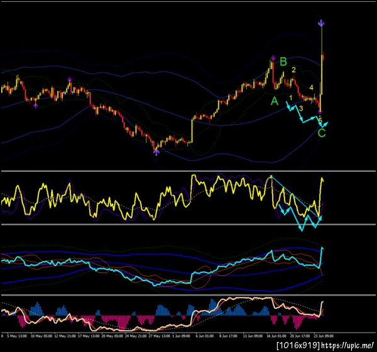Select the yellow sub-wave label "4"

[x=312, y=88]
